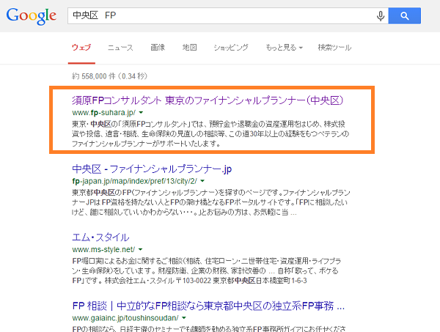440x332 pixels.
Task: Switch to the ニュース tab
Action: 121,48
